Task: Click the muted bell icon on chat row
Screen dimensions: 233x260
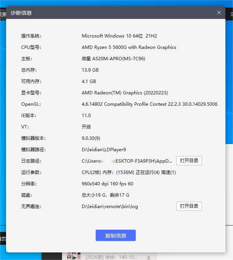Action: pos(148,257)
